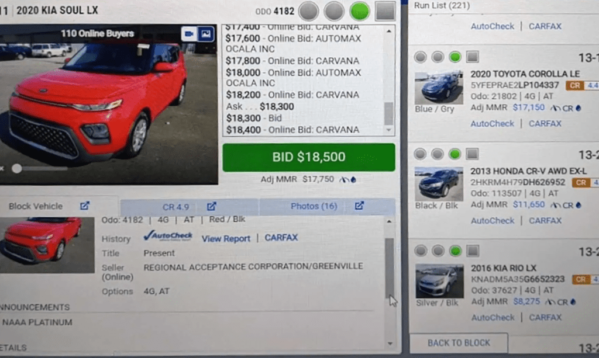Switch to the live video camera view
Image resolution: width=599 pixels, height=358 pixels.
pos(189,34)
